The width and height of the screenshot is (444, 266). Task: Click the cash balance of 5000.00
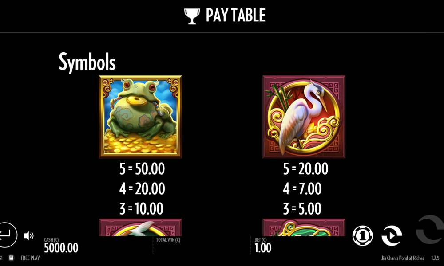click(x=61, y=248)
